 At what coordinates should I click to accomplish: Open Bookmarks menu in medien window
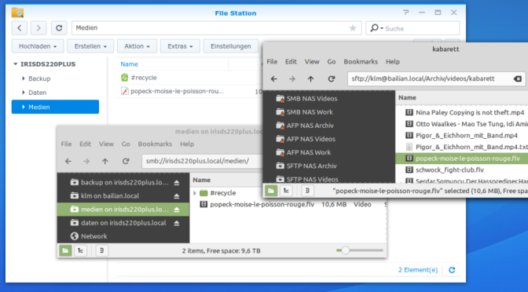click(155, 144)
